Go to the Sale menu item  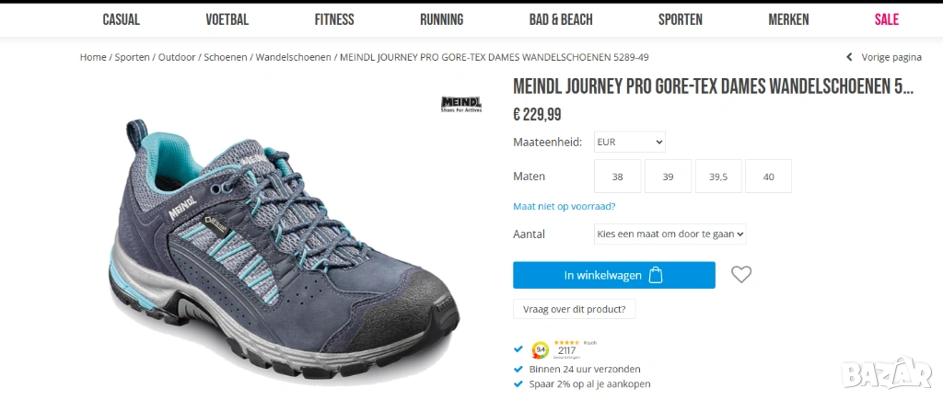point(886,19)
